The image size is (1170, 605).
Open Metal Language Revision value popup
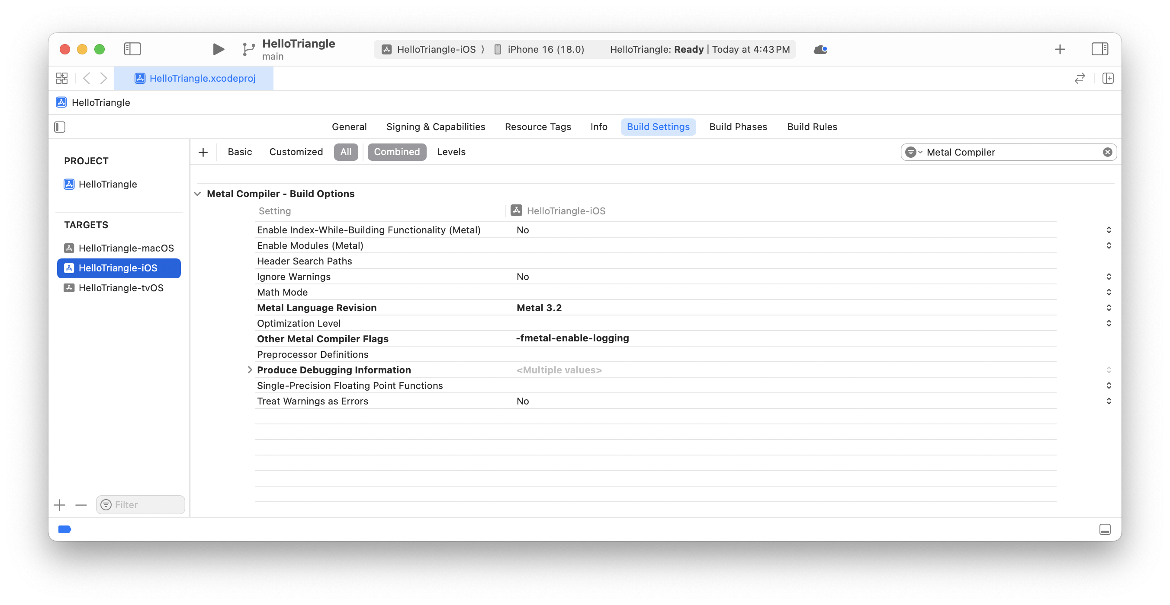tap(1109, 308)
